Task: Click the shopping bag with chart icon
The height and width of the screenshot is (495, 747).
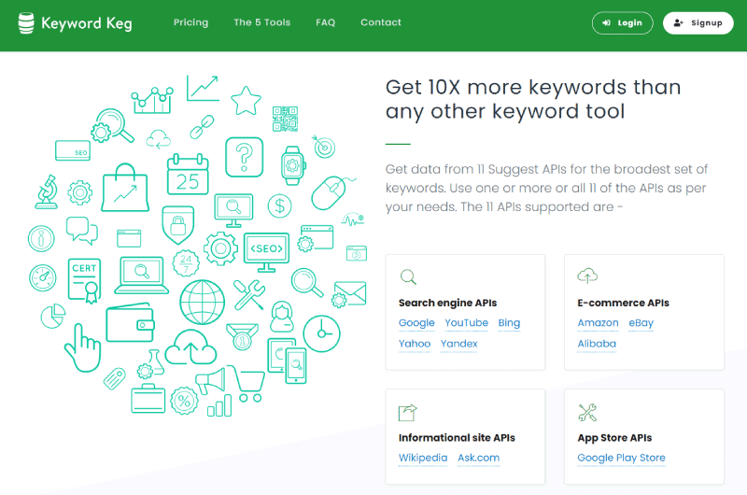Action: 125,187
